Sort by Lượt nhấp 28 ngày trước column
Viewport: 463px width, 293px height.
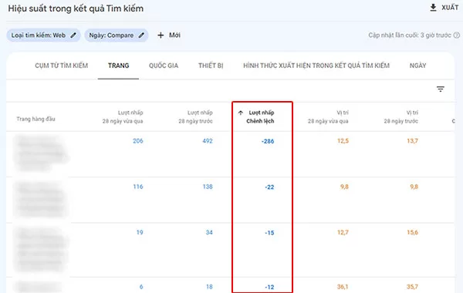pos(195,117)
